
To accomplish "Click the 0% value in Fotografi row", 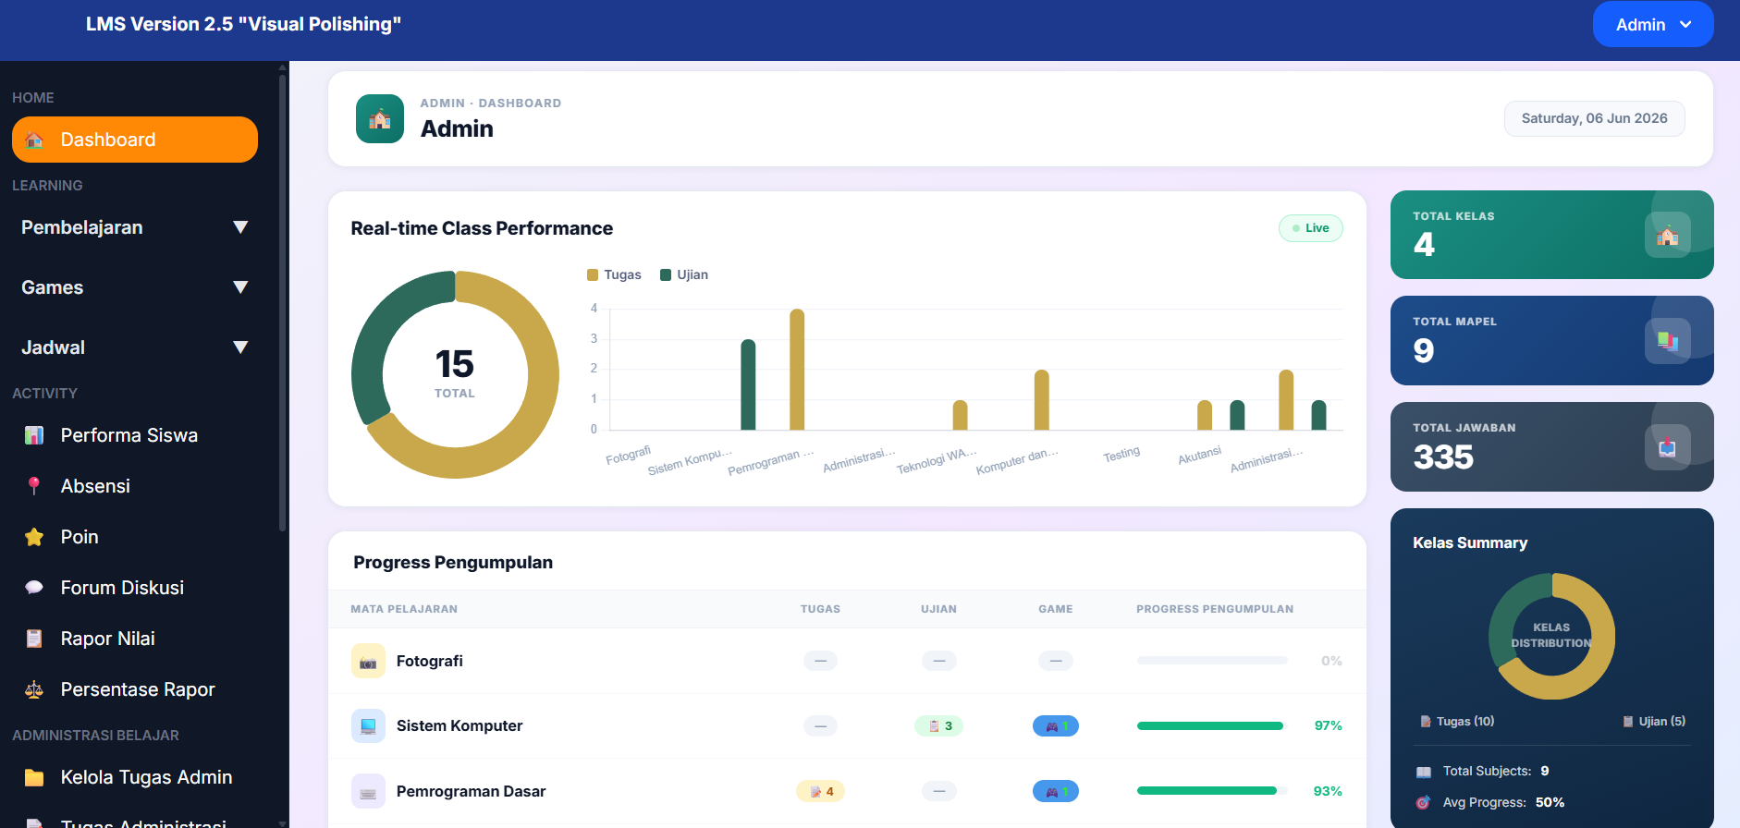I will coord(1331,661).
